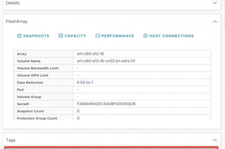Click the FlashArray panel title

coord(17,21)
